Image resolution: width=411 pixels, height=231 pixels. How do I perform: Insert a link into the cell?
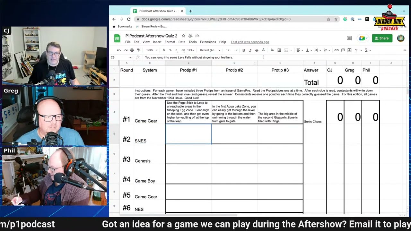pos(337,50)
